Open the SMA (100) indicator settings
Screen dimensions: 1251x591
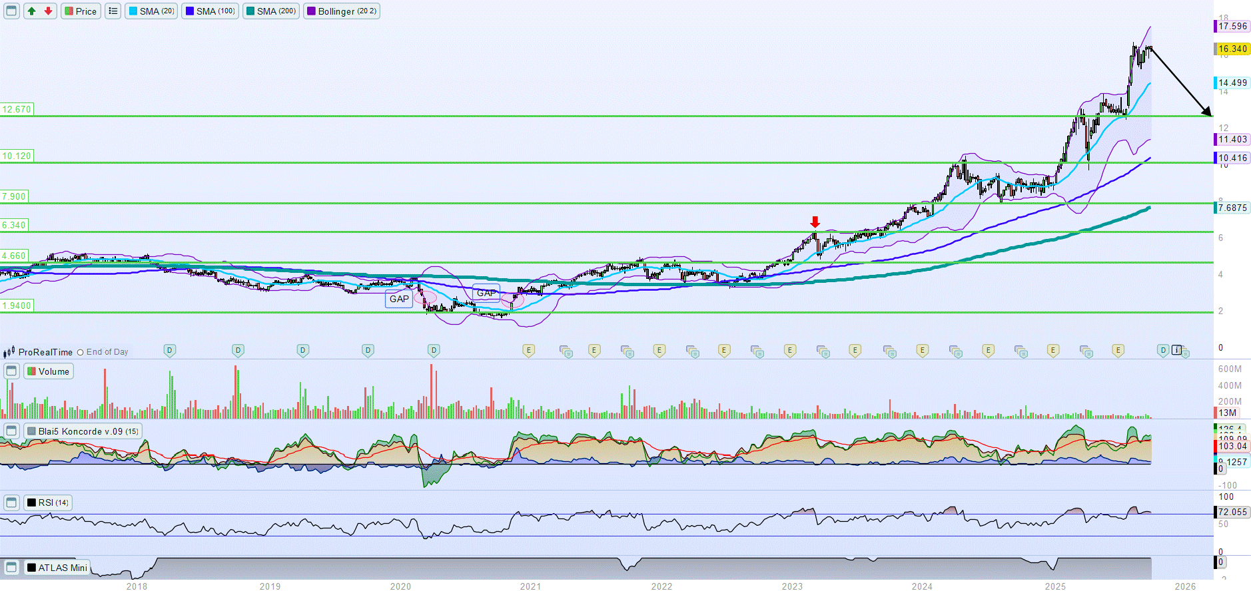(210, 11)
